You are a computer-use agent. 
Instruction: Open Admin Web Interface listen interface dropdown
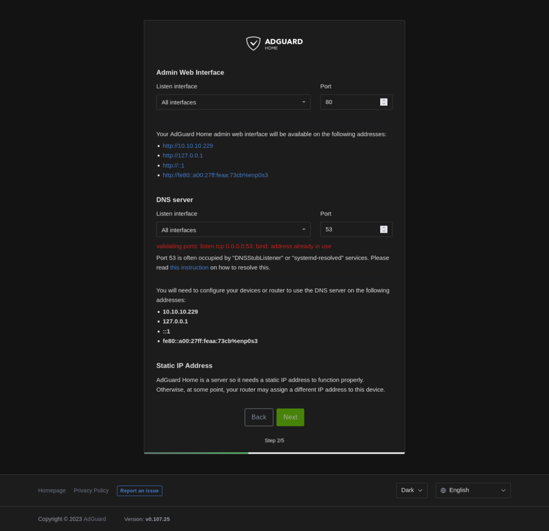coord(233,102)
